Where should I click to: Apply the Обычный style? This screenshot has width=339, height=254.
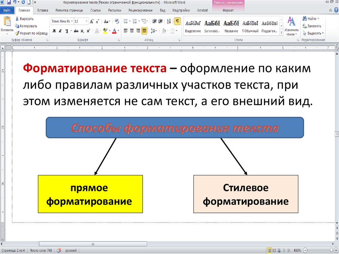250,26
